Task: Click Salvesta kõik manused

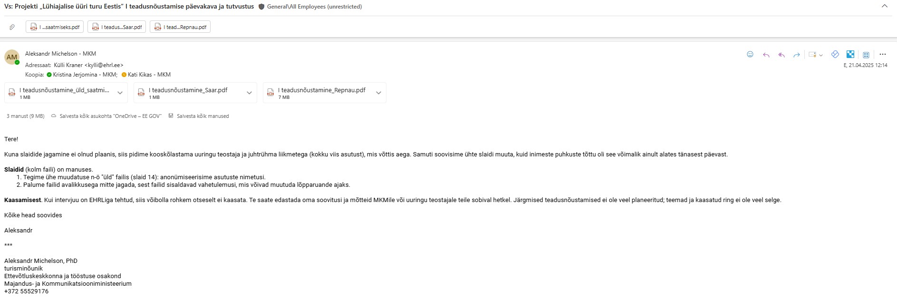Action: pyautogui.click(x=199, y=116)
